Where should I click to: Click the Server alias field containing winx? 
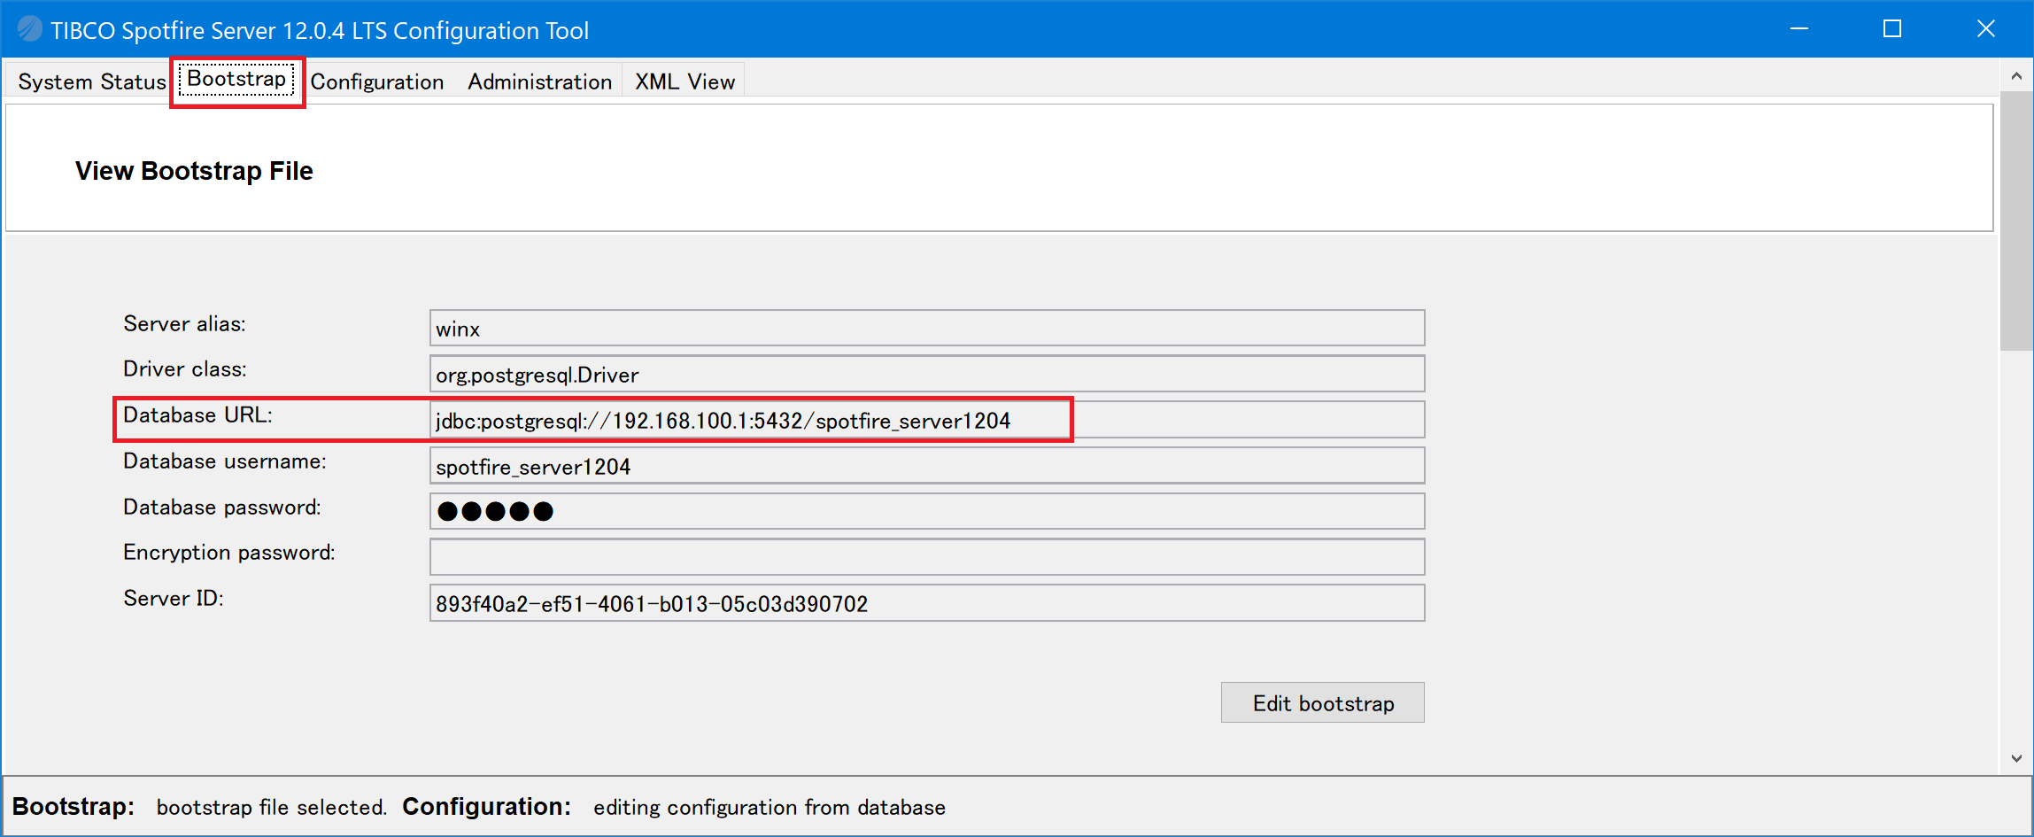(927, 329)
